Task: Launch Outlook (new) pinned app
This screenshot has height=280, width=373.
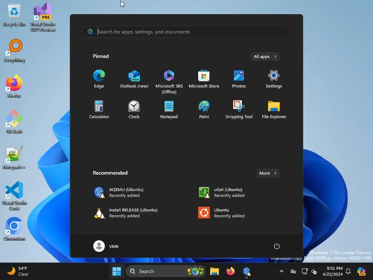Action: pos(134,79)
